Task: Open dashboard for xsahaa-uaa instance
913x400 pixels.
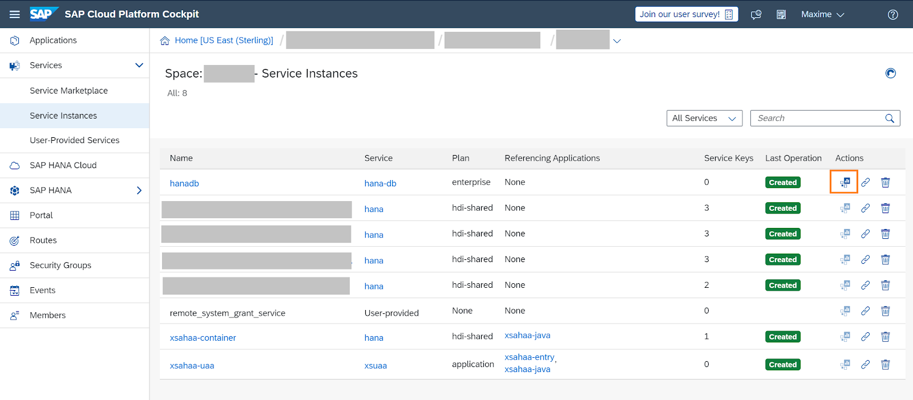Action: 845,364
